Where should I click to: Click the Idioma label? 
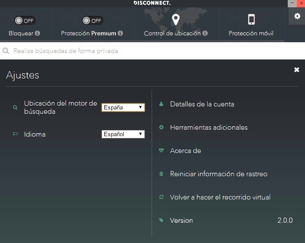click(35, 134)
